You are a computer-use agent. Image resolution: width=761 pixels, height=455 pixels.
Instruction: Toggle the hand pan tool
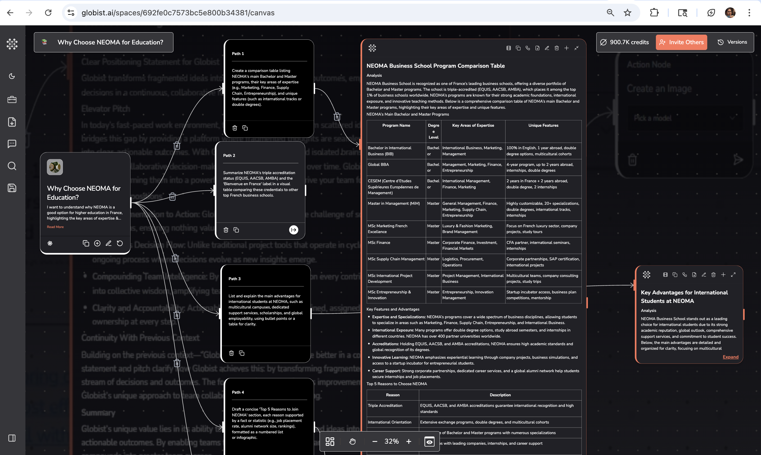(352, 442)
